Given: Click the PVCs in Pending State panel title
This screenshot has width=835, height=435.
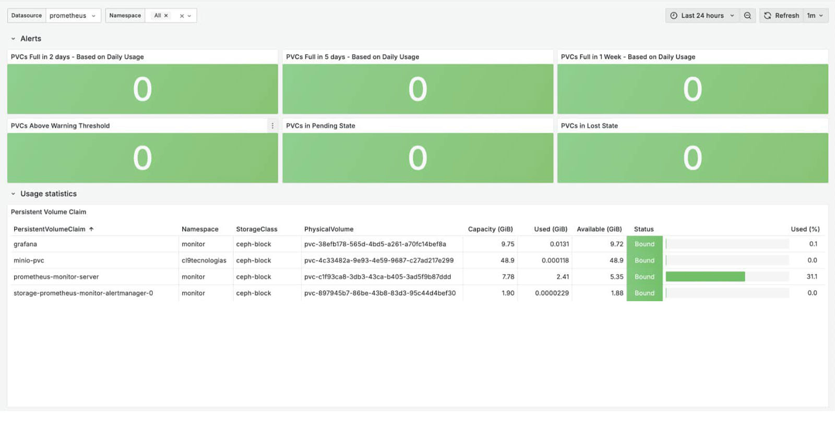Looking at the screenshot, I should (x=320, y=126).
